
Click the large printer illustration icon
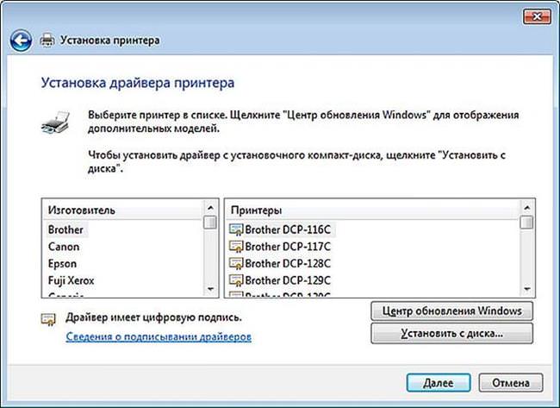click(55, 122)
